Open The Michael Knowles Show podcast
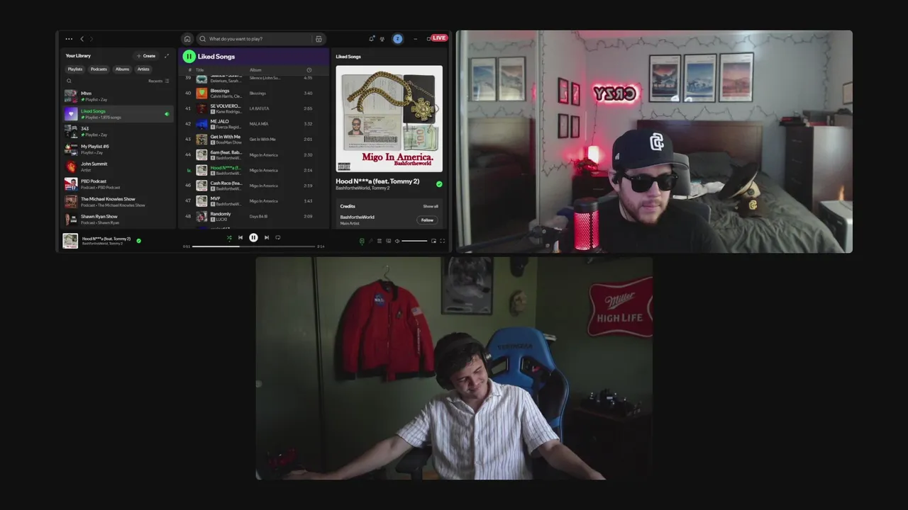This screenshot has height=510, width=908. (x=117, y=202)
